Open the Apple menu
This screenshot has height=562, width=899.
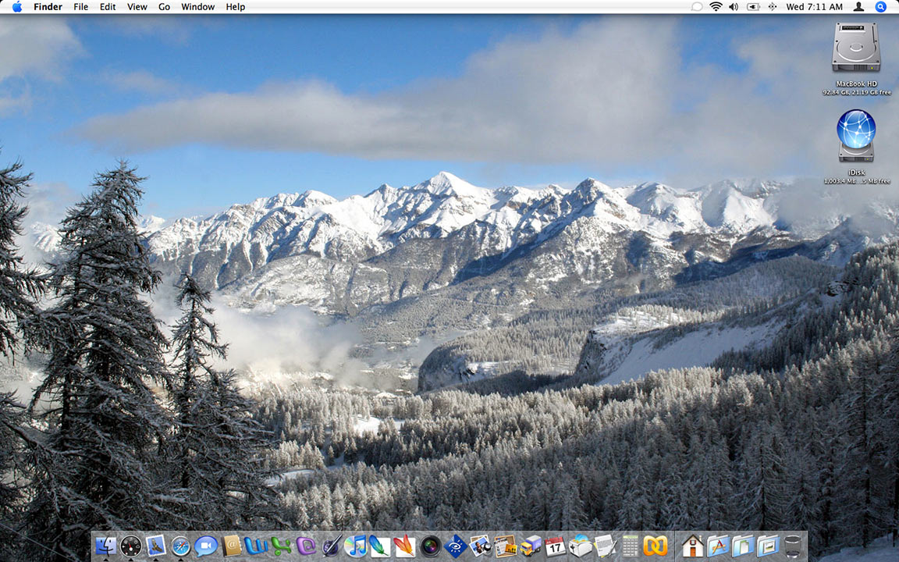click(16, 7)
